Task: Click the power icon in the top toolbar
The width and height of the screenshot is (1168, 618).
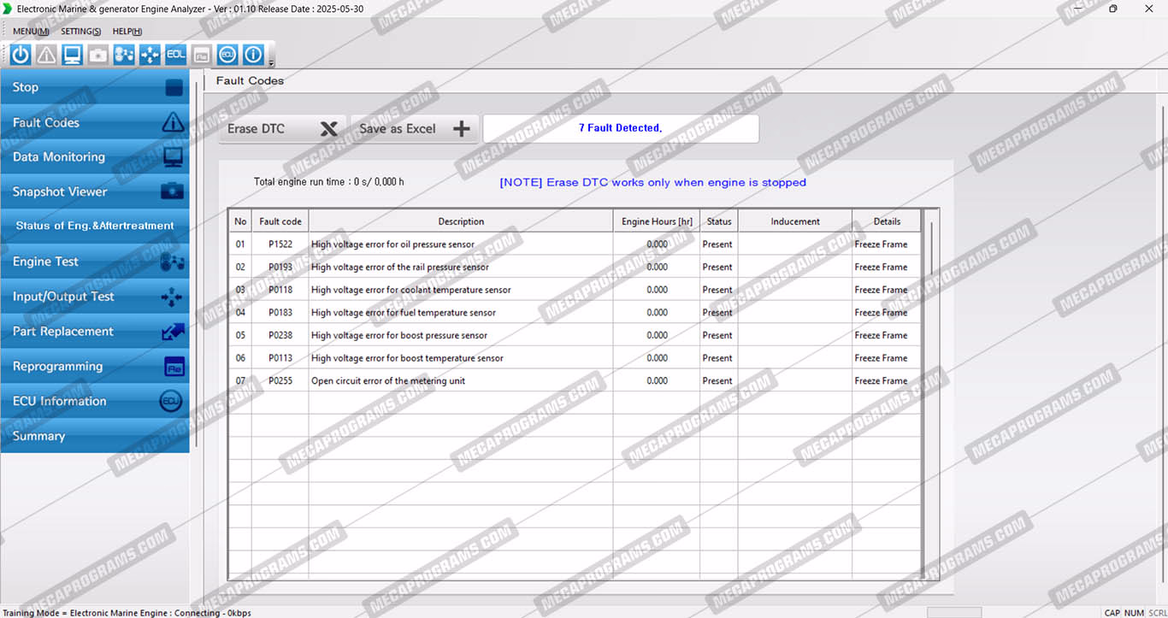Action: [21, 55]
